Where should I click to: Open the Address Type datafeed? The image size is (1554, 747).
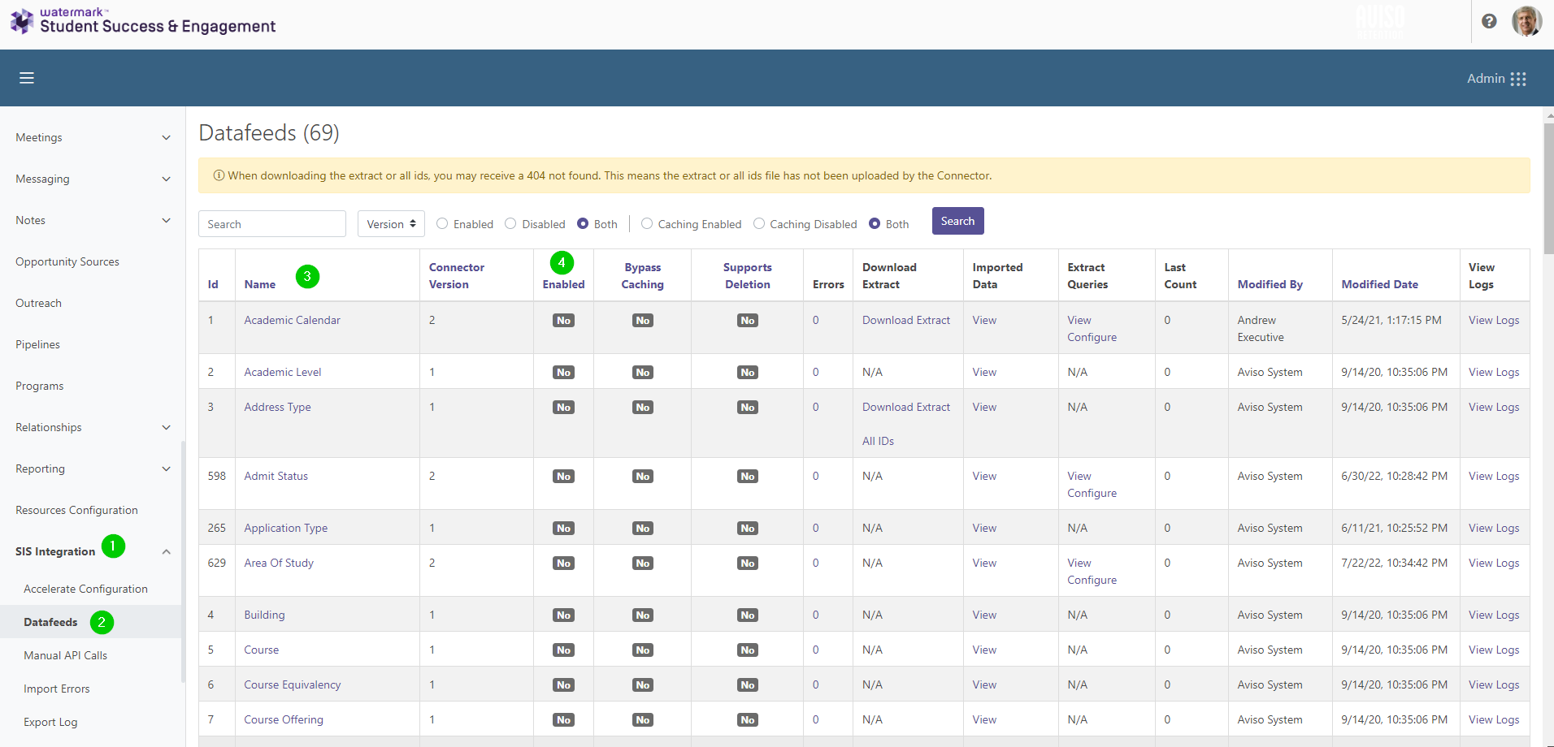[x=277, y=407]
